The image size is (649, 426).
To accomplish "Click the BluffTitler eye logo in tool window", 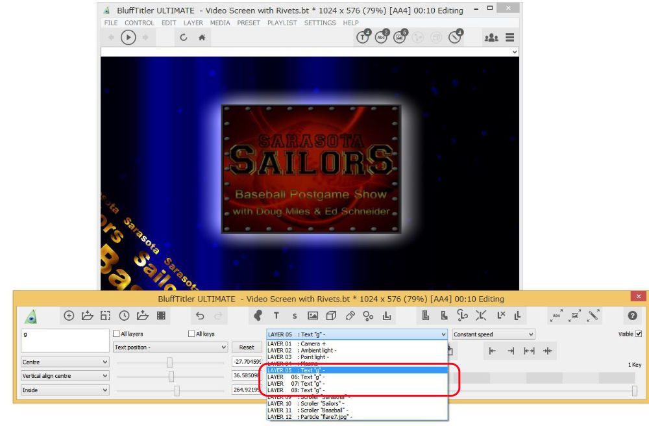I will (31, 316).
